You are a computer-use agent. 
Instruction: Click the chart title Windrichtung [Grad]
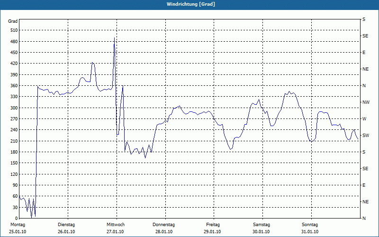[191, 4]
